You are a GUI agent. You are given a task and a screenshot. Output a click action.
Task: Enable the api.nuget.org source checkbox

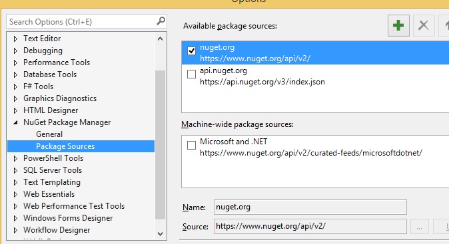[191, 74]
